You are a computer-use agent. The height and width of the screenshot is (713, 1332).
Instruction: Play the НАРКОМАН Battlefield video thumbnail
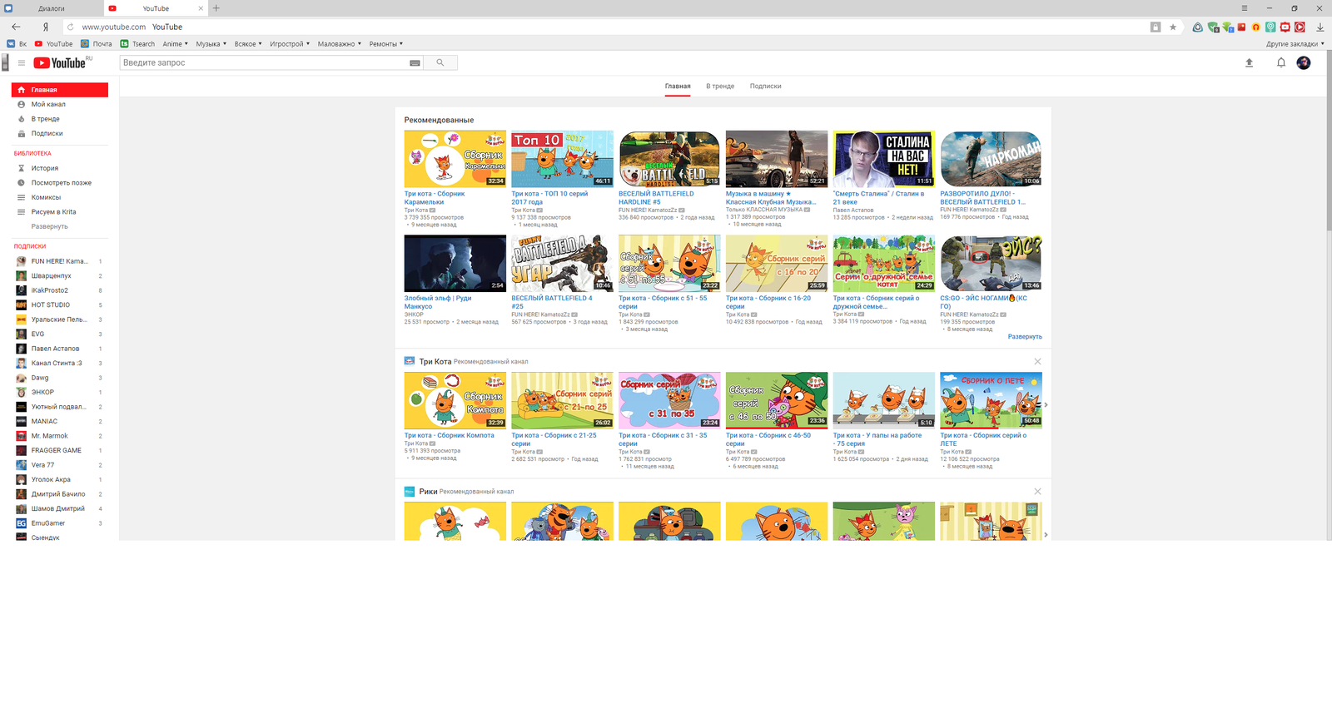coord(991,159)
